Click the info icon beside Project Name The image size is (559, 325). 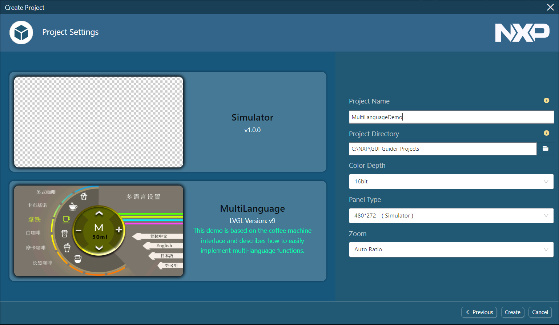pos(546,101)
